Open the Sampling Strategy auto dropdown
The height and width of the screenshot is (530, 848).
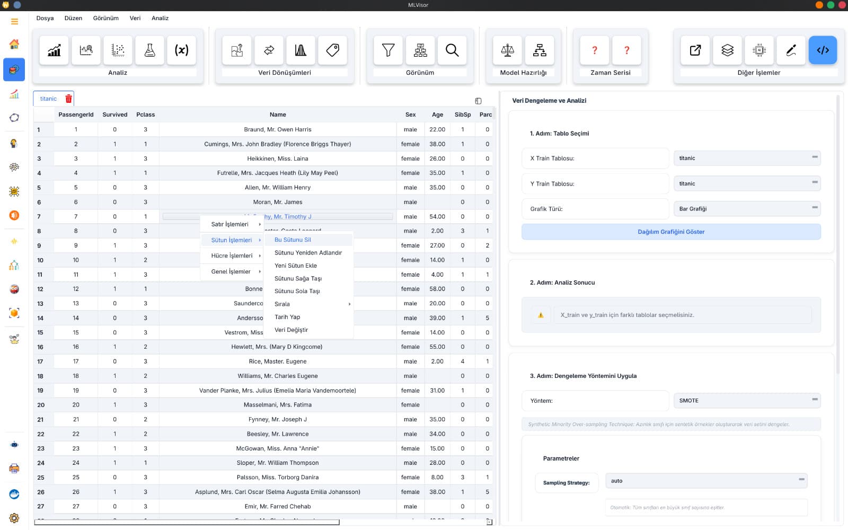pyautogui.click(x=706, y=481)
